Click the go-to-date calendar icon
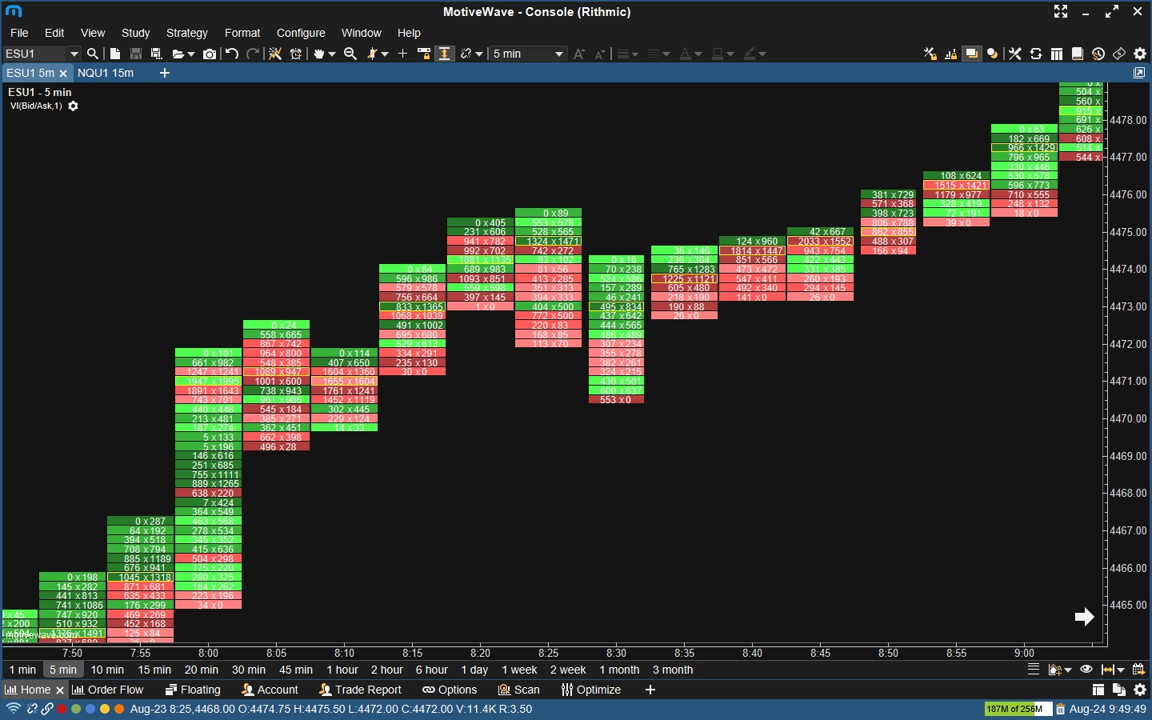 click(x=1139, y=670)
